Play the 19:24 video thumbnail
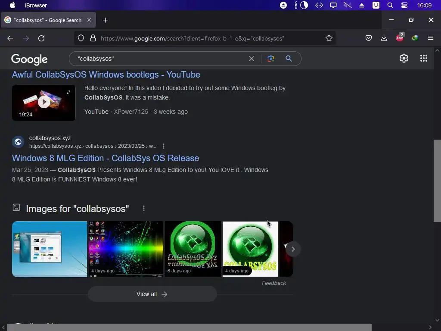This screenshot has width=441, height=331. click(x=43, y=103)
